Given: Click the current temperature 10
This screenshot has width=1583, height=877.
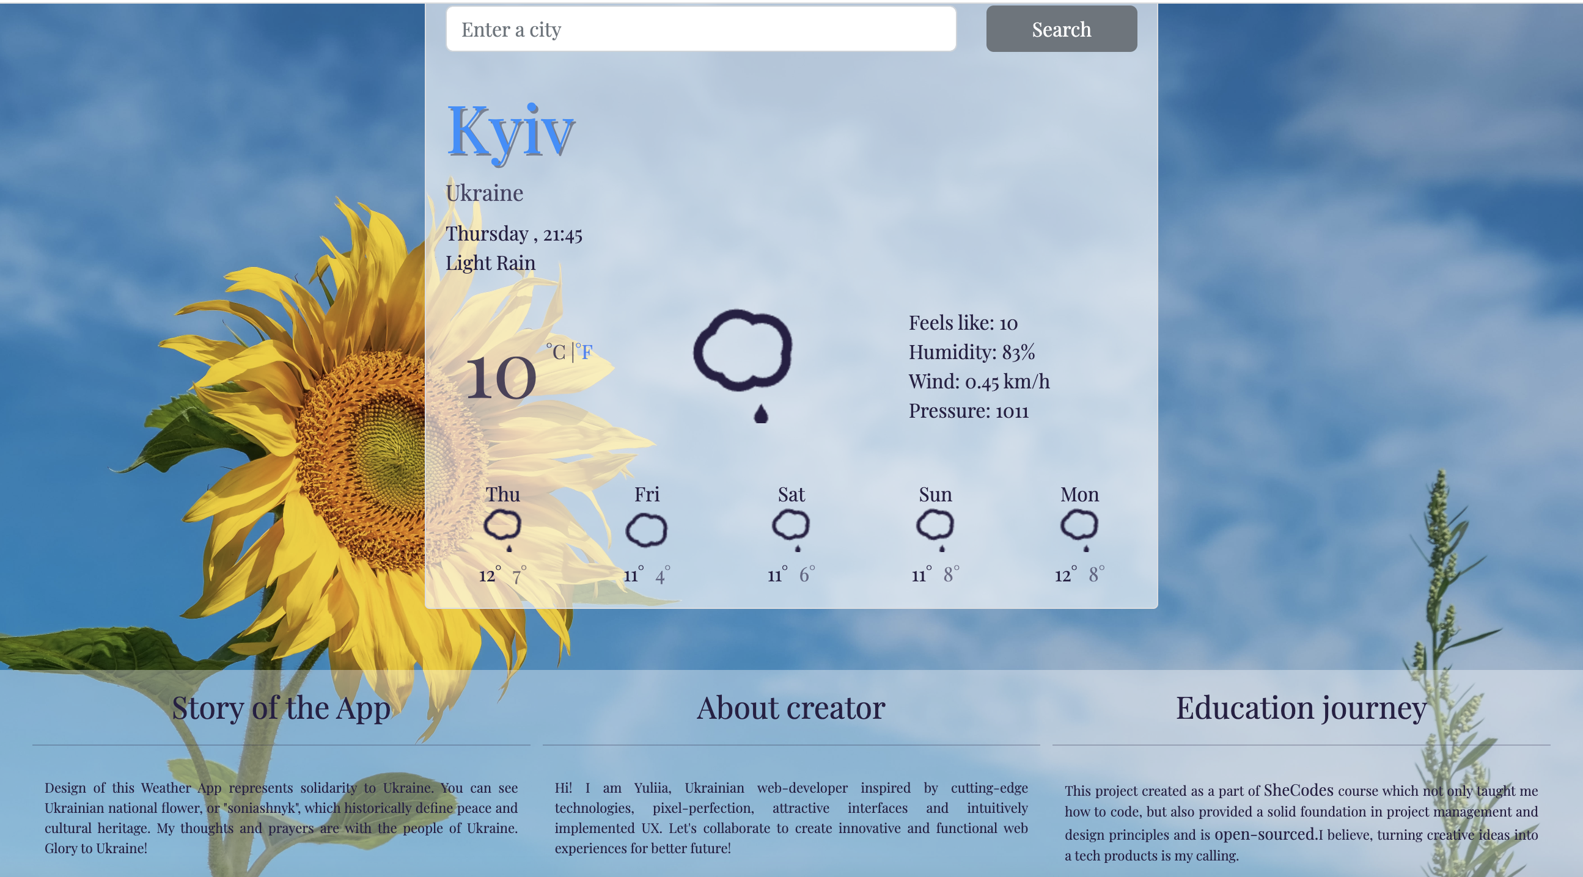Looking at the screenshot, I should pyautogui.click(x=501, y=377).
